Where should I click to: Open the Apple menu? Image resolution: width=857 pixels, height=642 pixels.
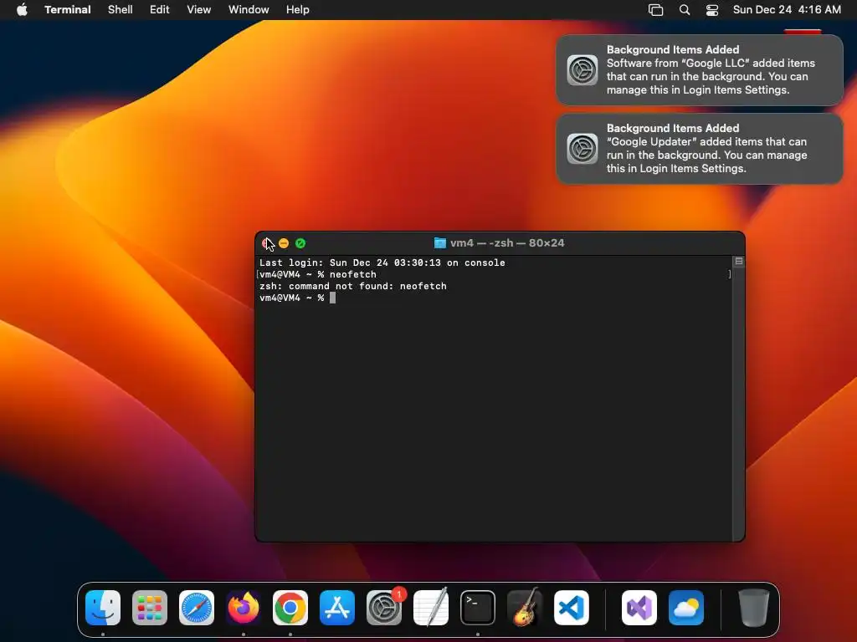(22, 10)
